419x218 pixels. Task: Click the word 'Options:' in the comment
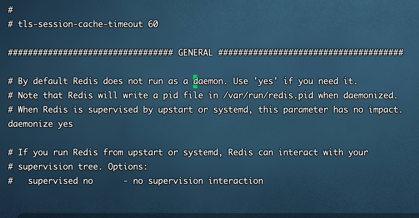click(x=128, y=167)
